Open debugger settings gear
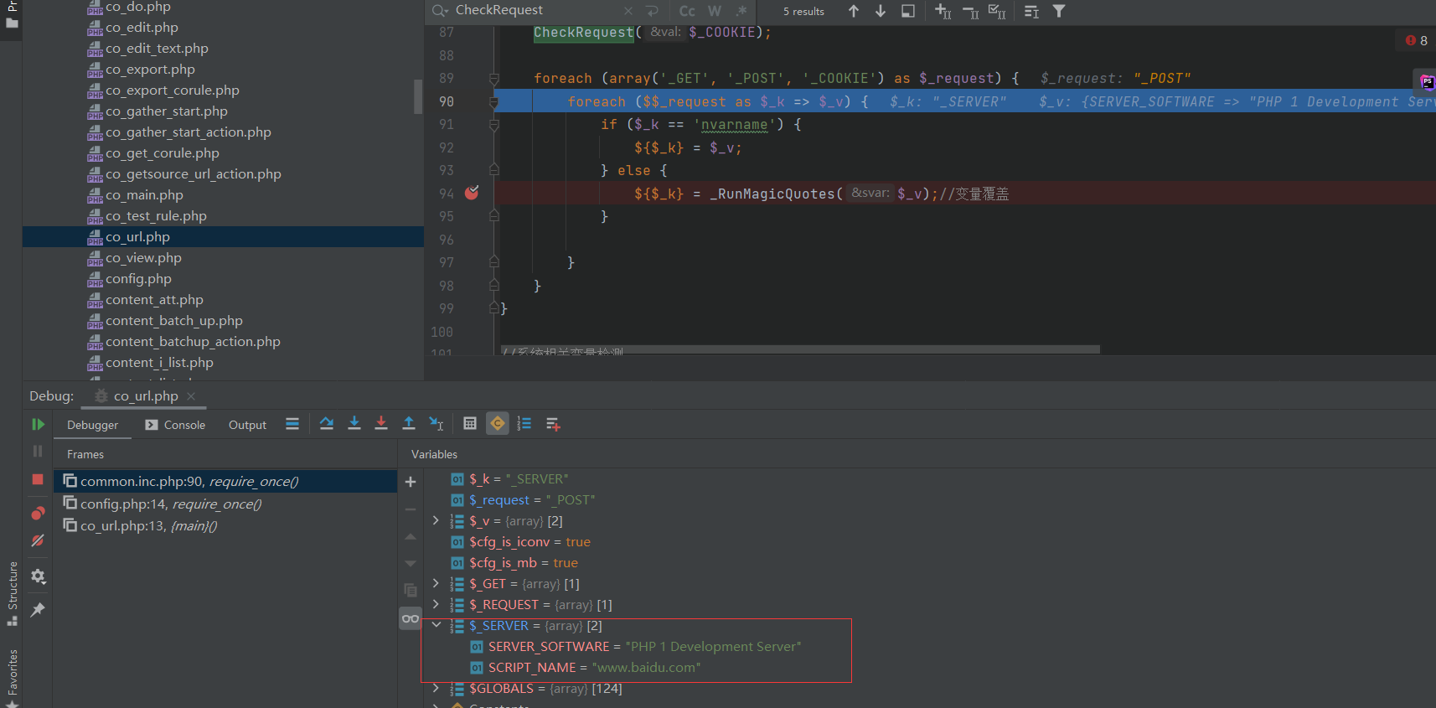 point(38,576)
